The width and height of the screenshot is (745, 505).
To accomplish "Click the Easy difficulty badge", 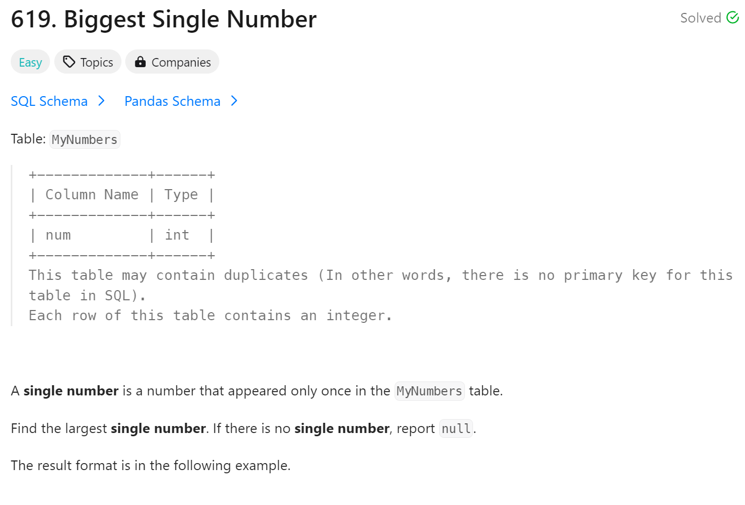I will (30, 62).
